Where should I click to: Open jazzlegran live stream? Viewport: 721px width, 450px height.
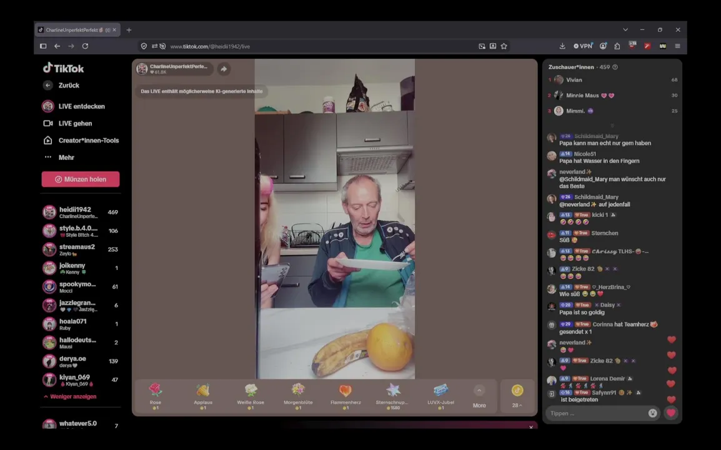[81, 306]
